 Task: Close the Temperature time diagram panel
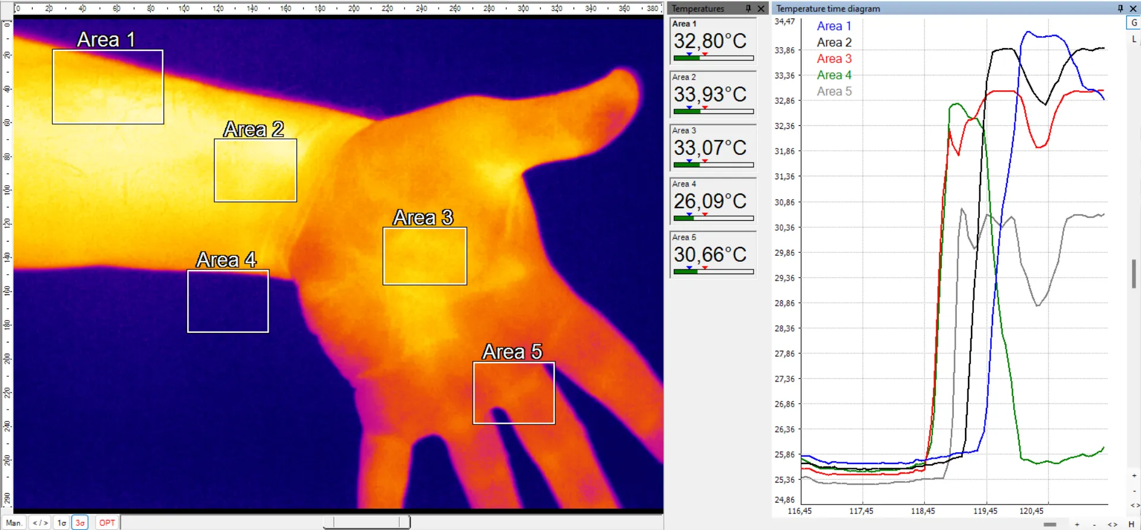1133,8
